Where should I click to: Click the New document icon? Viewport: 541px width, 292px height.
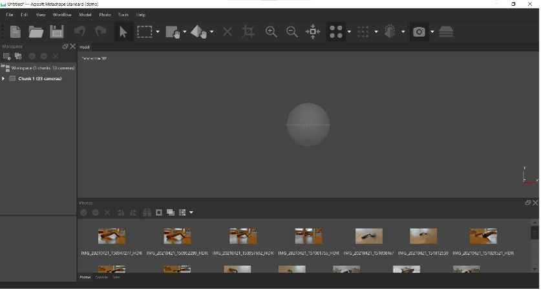[x=16, y=32]
